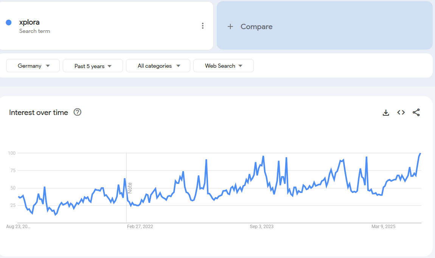Open the Germany region dropdown
This screenshot has height=258, width=435.
(33, 66)
